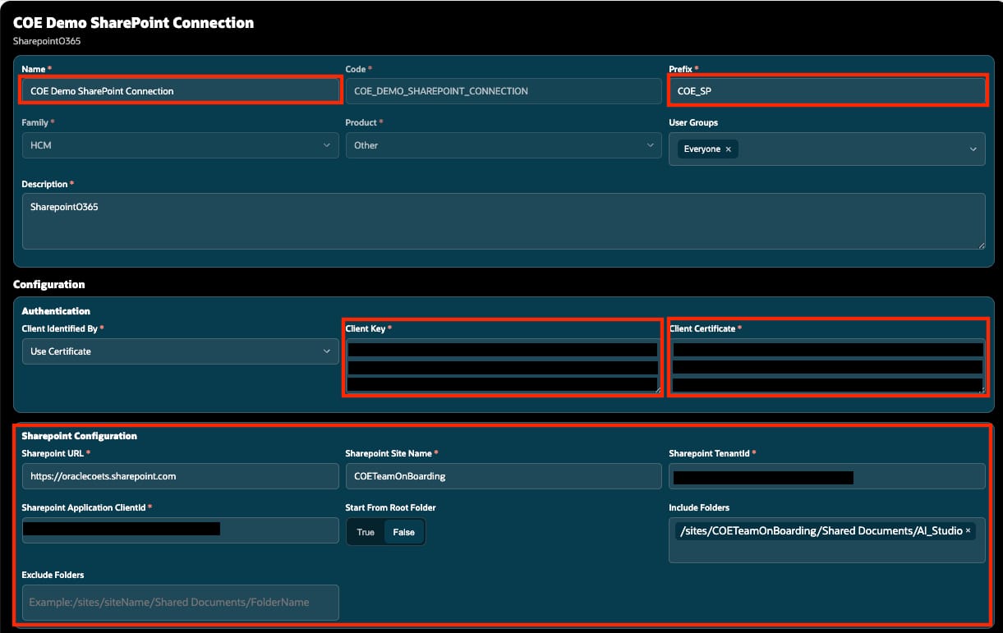This screenshot has height=633, width=1003.
Task: Click the Description text area
Action: pyautogui.click(x=504, y=221)
